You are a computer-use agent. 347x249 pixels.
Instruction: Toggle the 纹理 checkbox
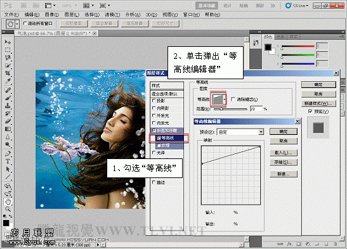coord(159,145)
